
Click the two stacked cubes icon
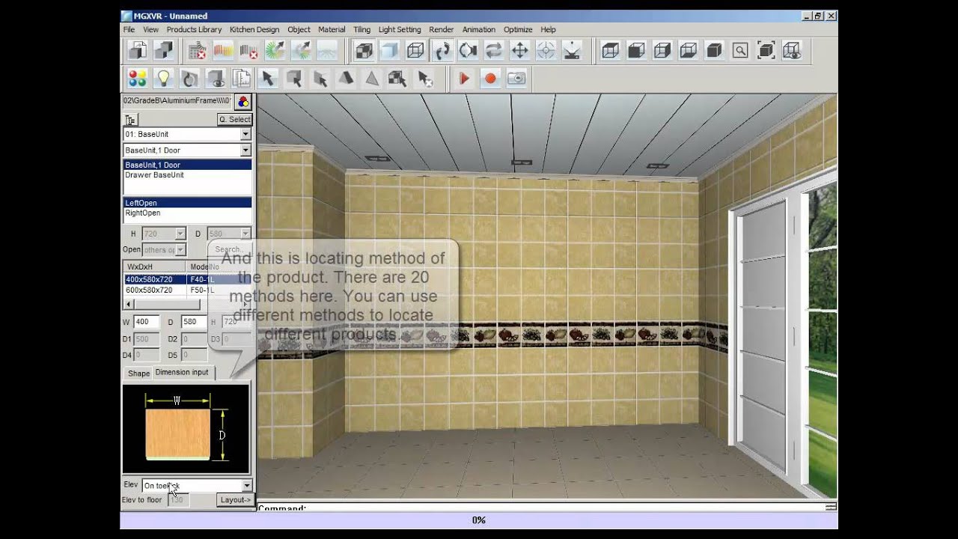(x=163, y=51)
